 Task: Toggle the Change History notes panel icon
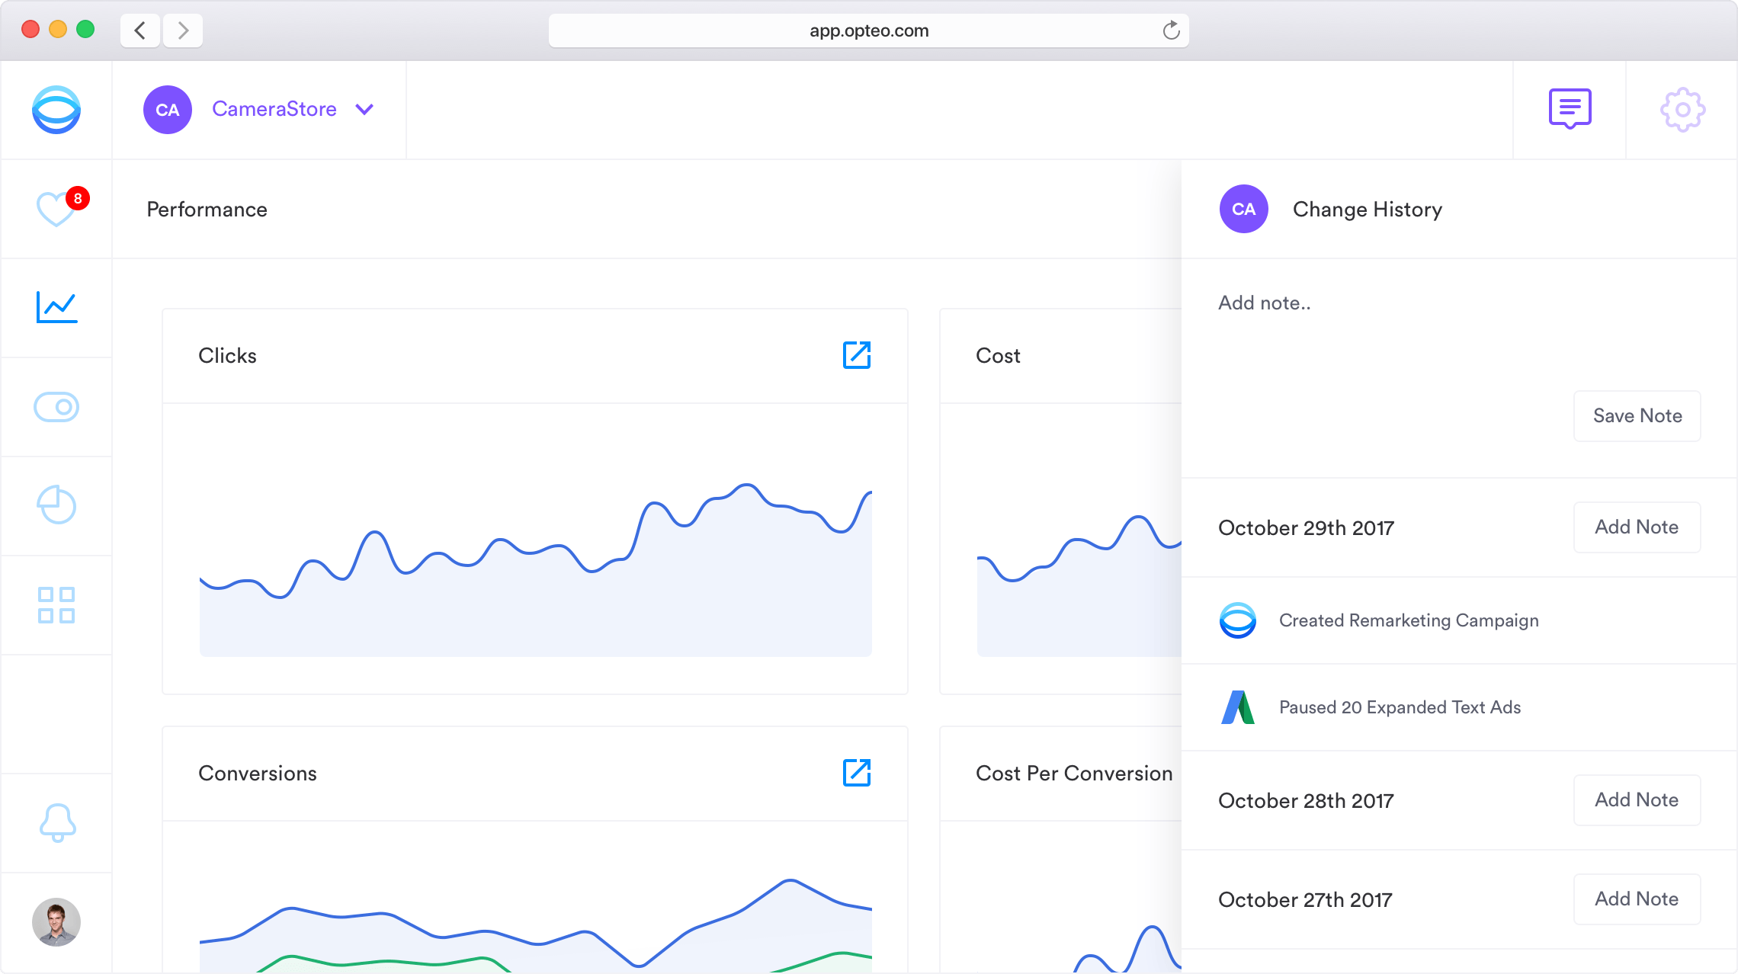click(x=1570, y=109)
